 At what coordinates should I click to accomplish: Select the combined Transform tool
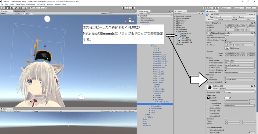[25, 8]
